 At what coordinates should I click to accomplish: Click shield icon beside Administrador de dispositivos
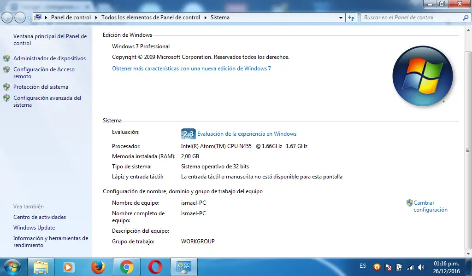coord(6,58)
